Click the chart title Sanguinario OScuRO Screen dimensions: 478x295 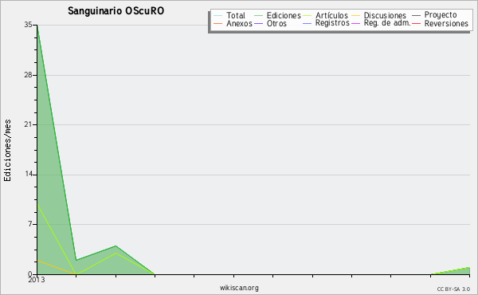(116, 11)
